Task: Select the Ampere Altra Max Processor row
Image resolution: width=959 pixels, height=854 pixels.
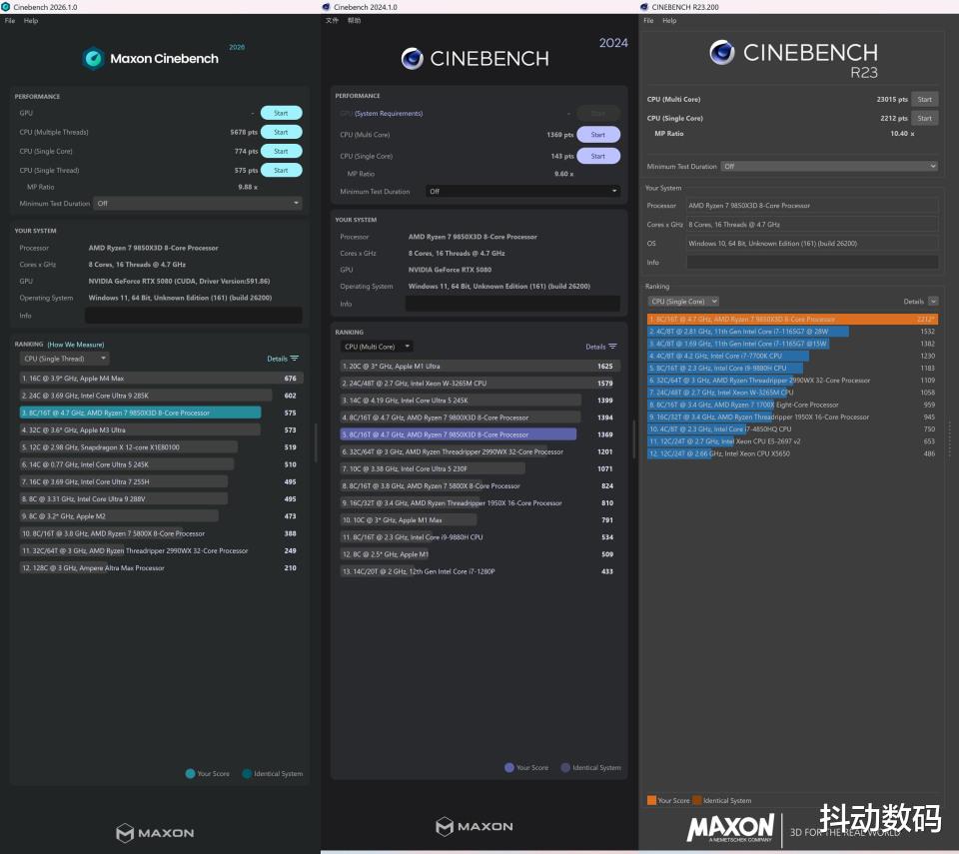Action: tap(162, 567)
